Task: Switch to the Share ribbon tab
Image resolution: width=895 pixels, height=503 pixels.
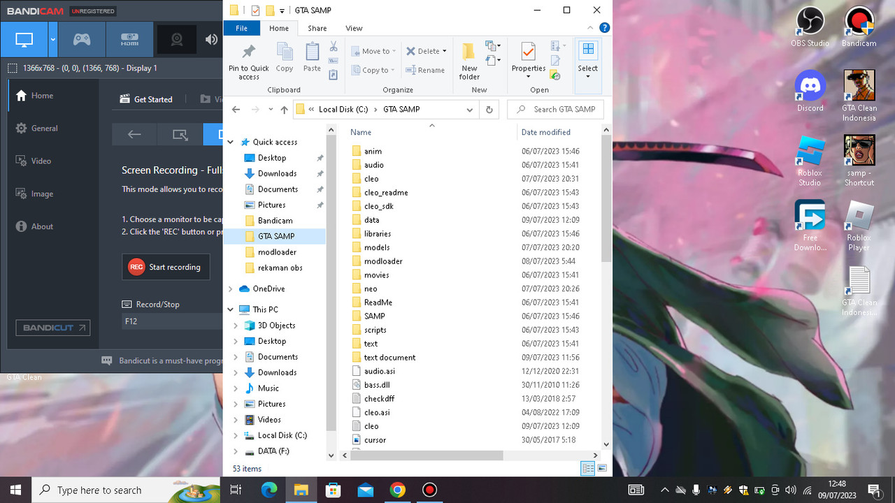Action: (x=317, y=29)
